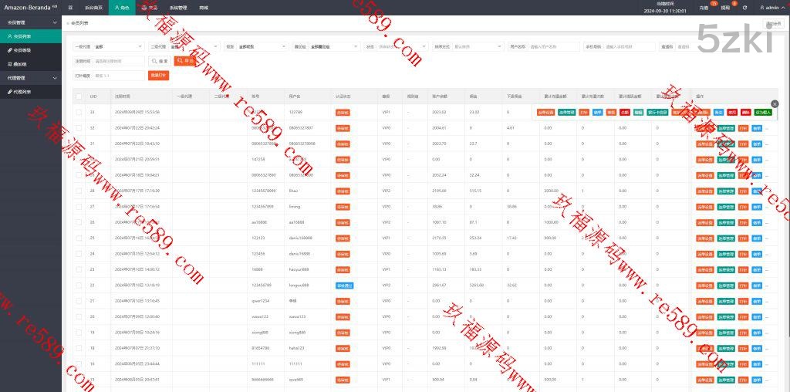Tick the checkbox for UID 24 row
Image resolution: width=790 pixels, height=392 pixels.
[79, 254]
